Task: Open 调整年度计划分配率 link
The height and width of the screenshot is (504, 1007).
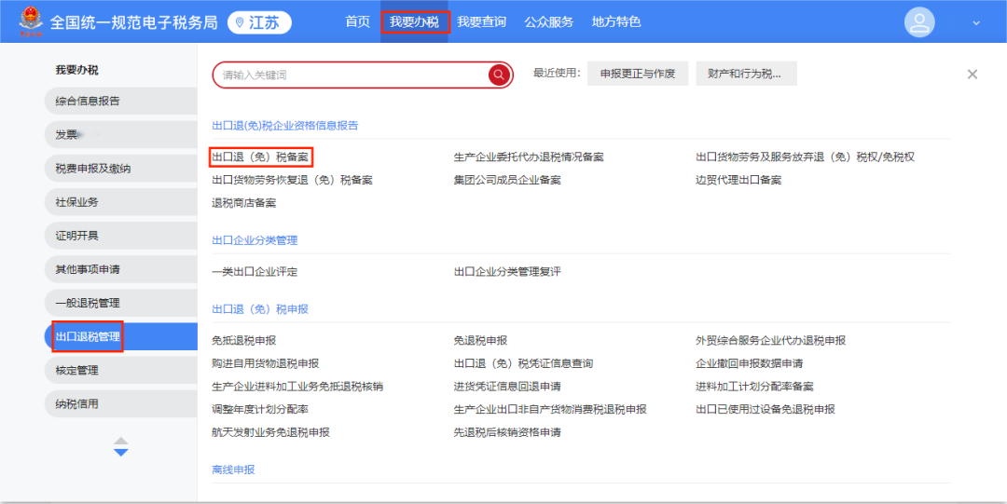Action: pyautogui.click(x=260, y=410)
